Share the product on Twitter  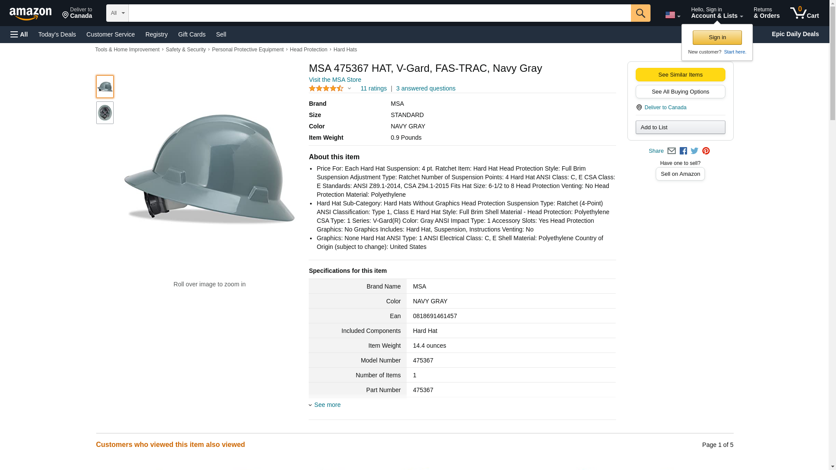(x=694, y=151)
